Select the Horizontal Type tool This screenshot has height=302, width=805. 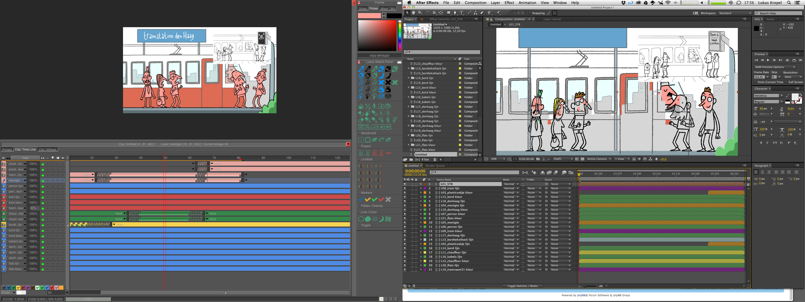pyautogui.click(x=462, y=13)
